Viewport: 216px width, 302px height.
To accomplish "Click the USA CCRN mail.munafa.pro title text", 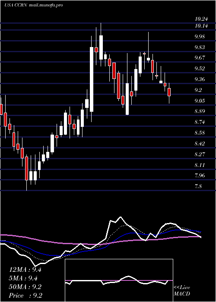I will click(x=34, y=5).
